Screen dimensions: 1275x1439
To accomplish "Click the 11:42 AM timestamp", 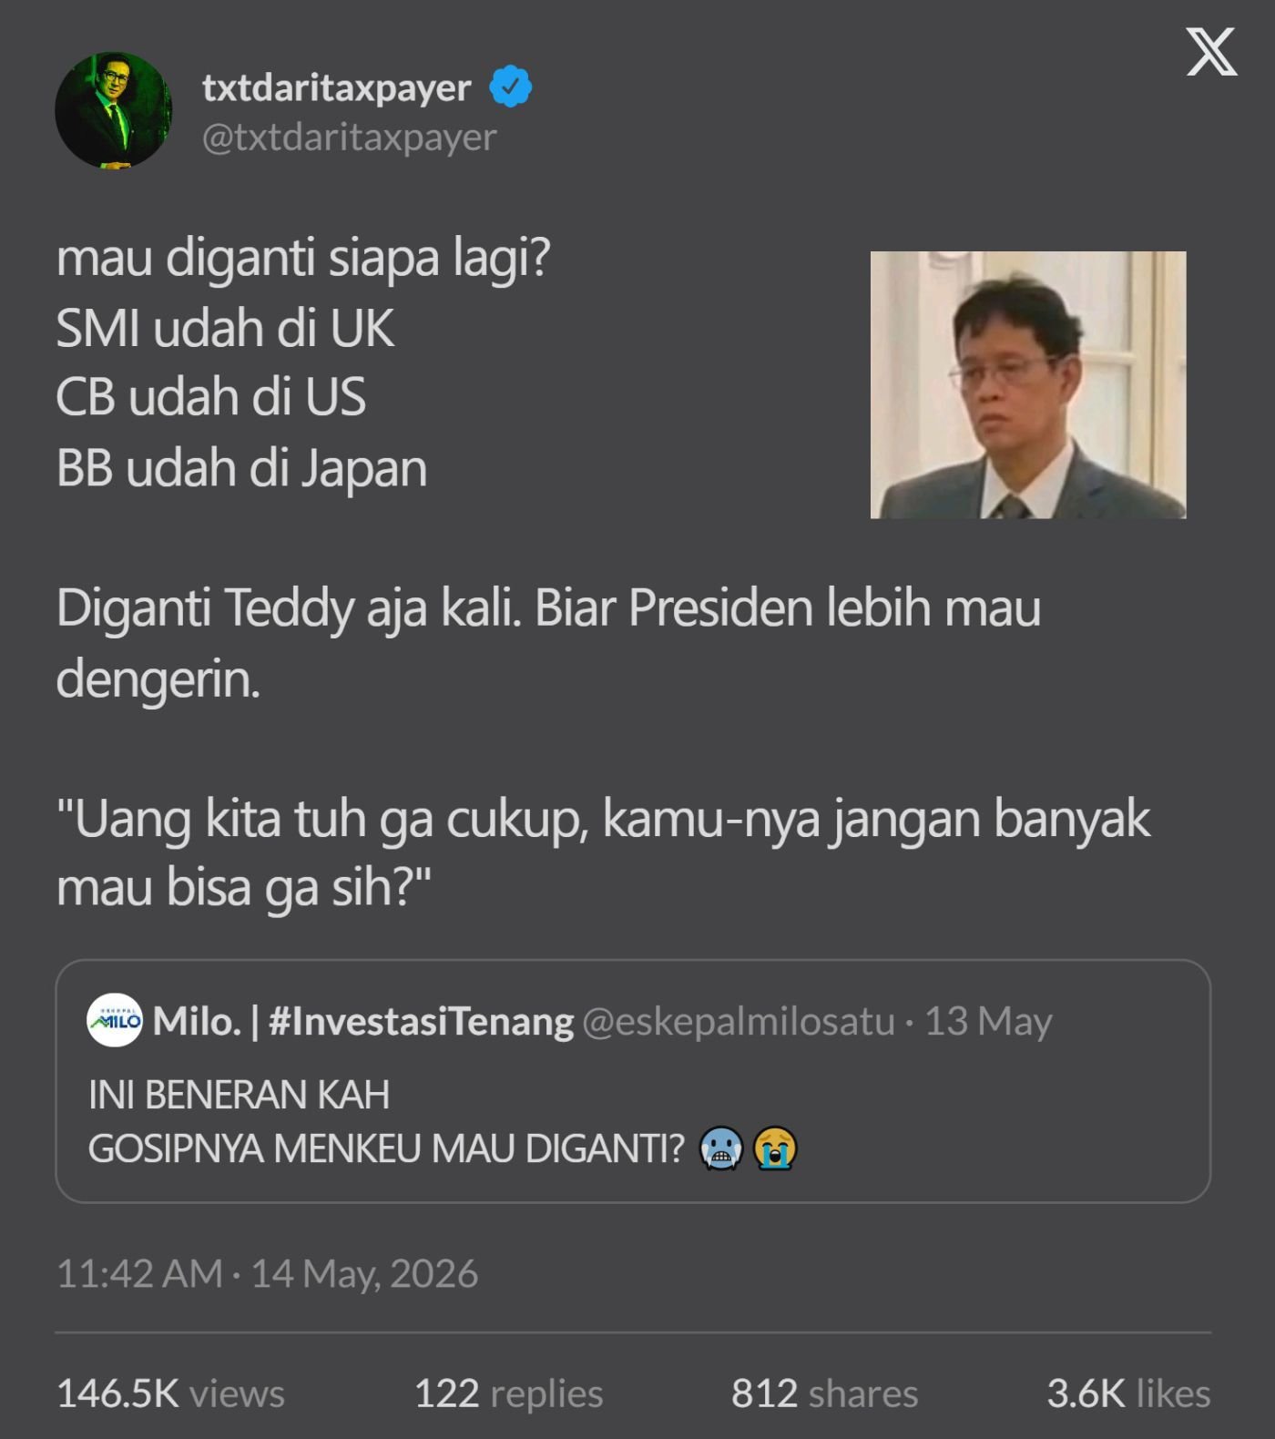I will pyautogui.click(x=139, y=1273).
